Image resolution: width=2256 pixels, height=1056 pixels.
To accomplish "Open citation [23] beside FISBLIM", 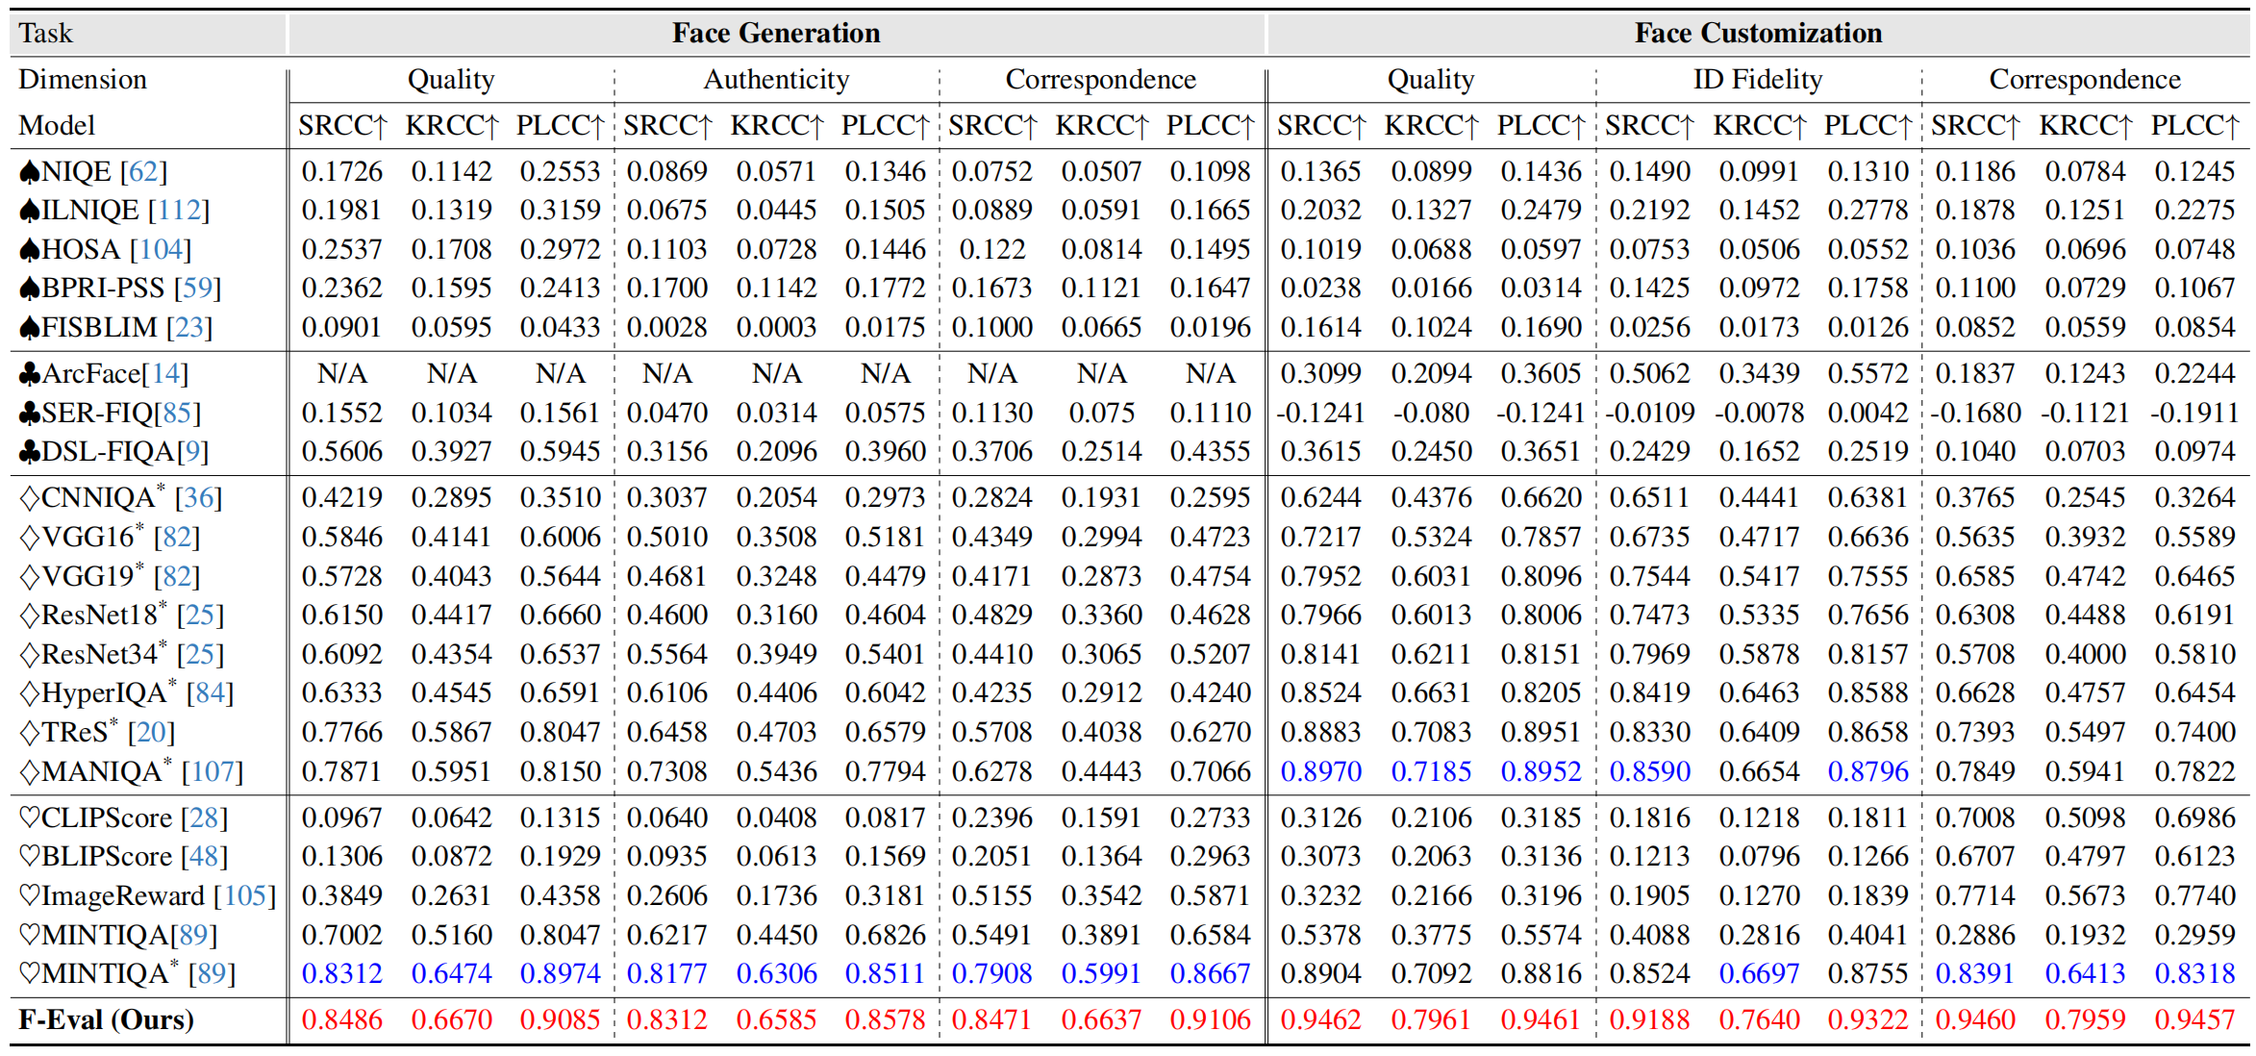I will coord(188,328).
